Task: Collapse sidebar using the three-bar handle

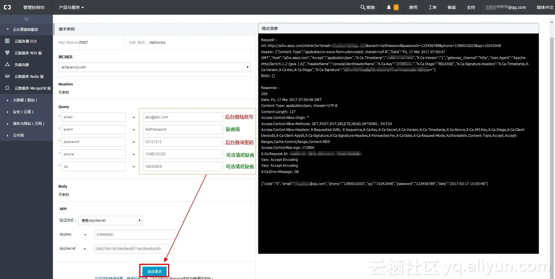Action: [x=26, y=19]
